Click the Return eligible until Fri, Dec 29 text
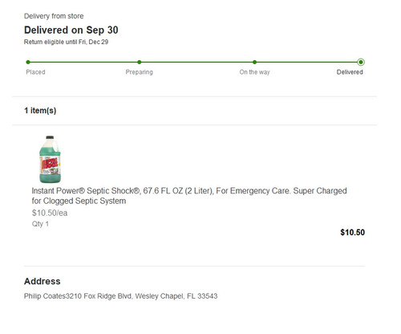Viewport: 401px width, 334px height. tap(66, 42)
